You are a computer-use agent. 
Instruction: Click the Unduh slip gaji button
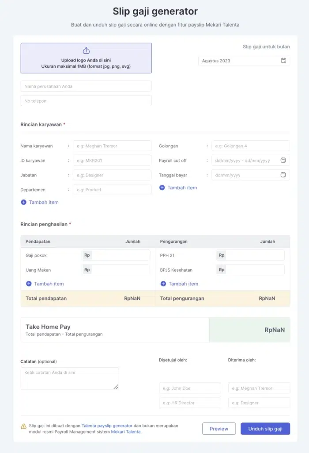265,429
